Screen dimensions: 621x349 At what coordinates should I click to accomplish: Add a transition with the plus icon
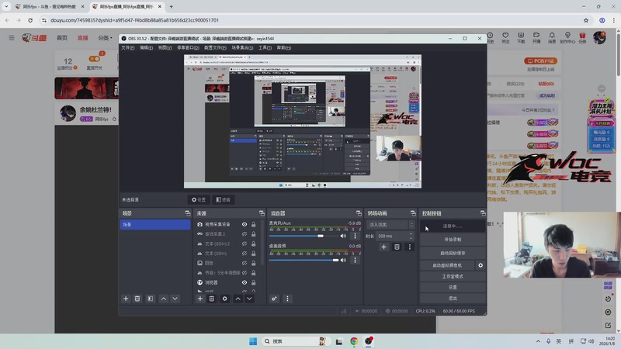(383, 247)
